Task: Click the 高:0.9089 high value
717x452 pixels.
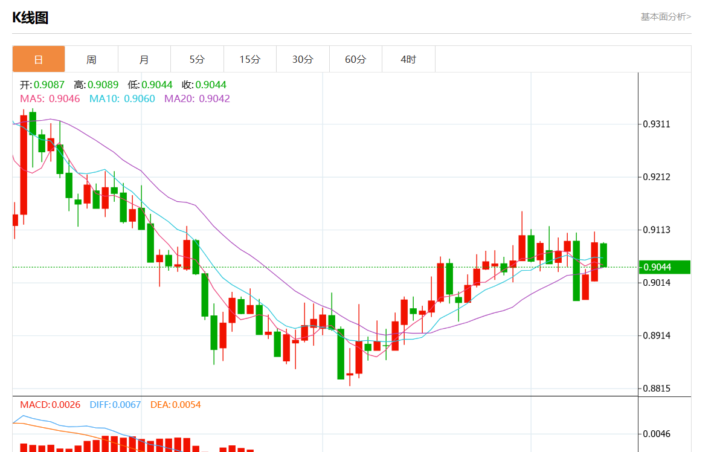Action: coord(96,85)
